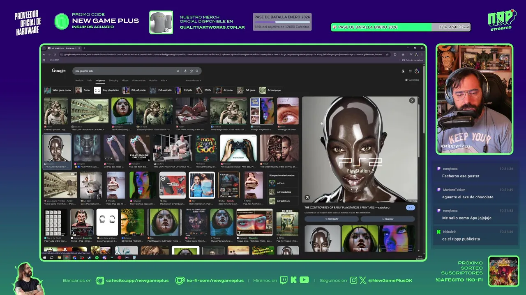Open the Twitch icon in stream footer
This screenshot has width=526, height=295.
coord(284,280)
